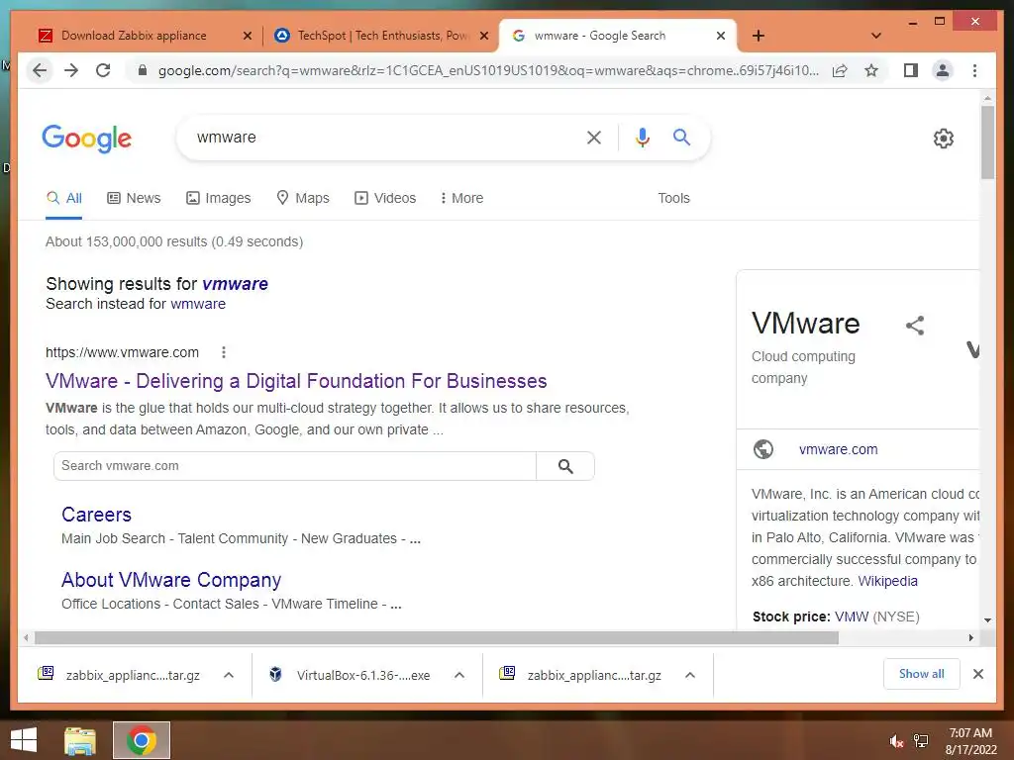Image resolution: width=1014 pixels, height=760 pixels.
Task: Close the TechSpot tab
Action: point(483,36)
